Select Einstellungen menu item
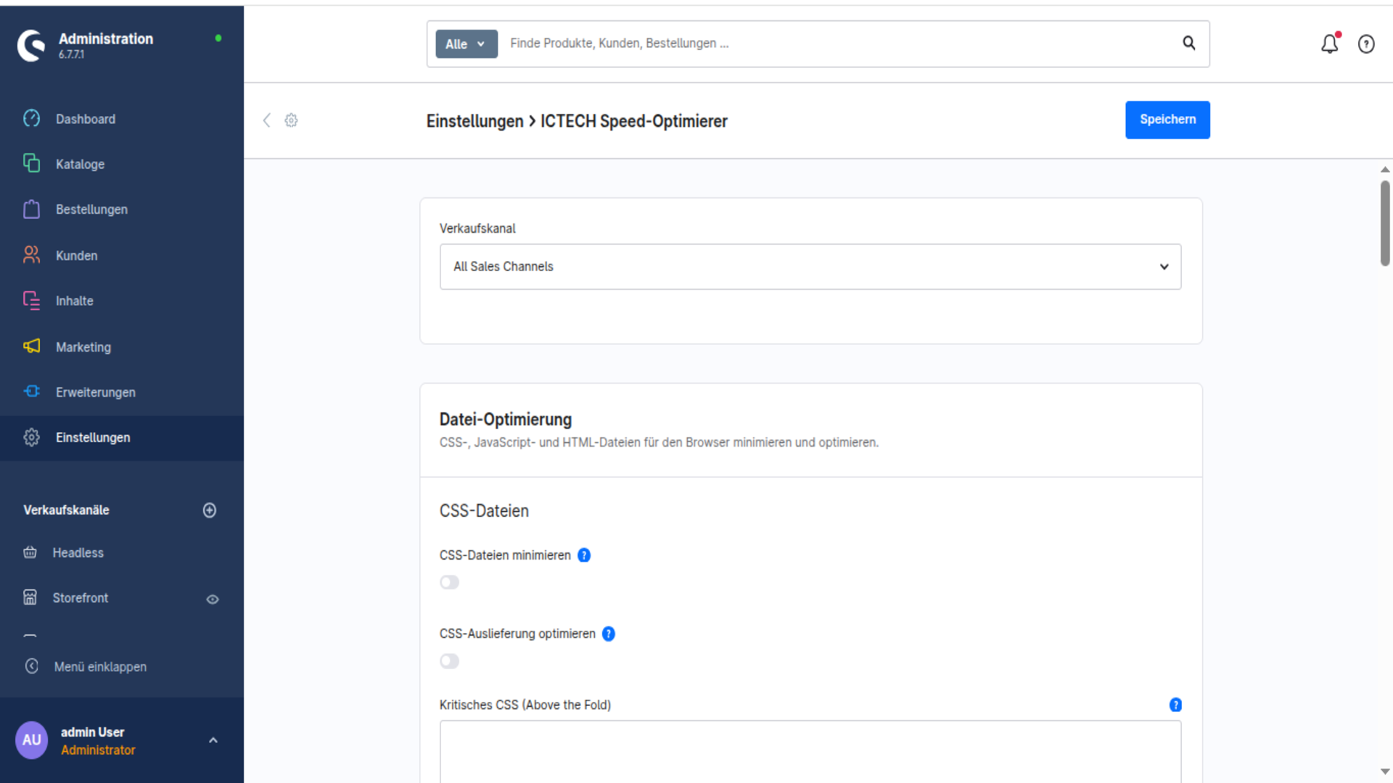Viewport: 1393px width, 783px height. 122,438
